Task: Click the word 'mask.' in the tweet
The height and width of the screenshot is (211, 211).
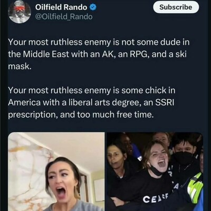Action: [x=20, y=66]
